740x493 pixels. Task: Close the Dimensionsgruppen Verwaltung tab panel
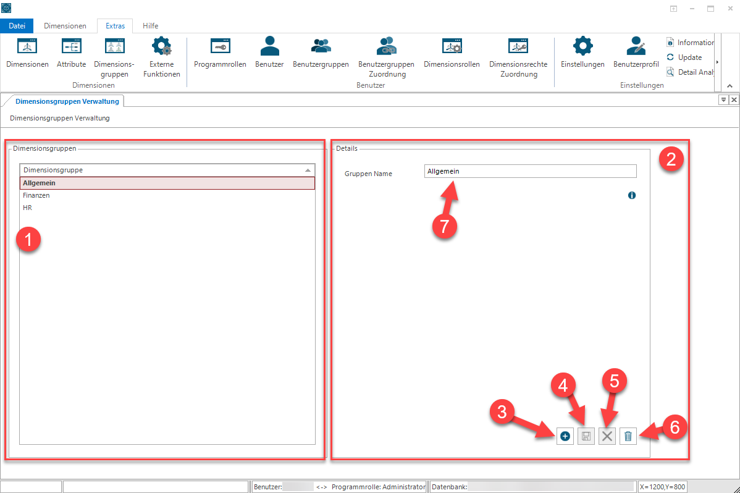point(734,99)
